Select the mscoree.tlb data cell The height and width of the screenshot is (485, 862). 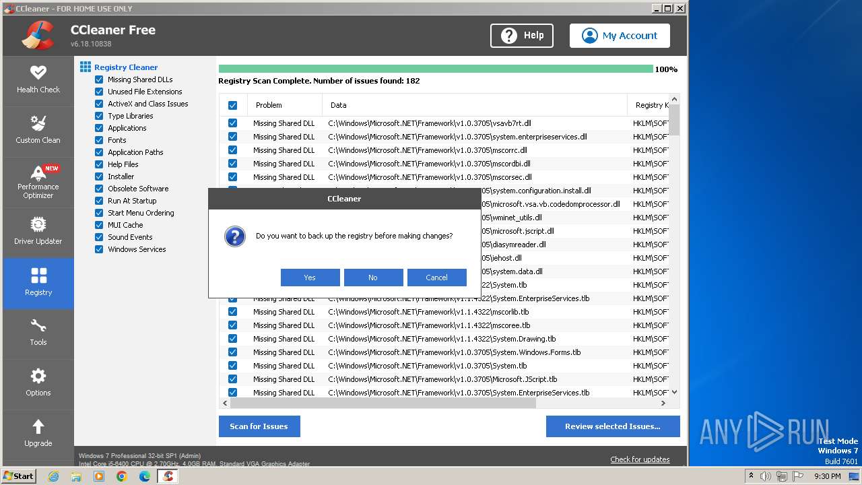point(429,325)
